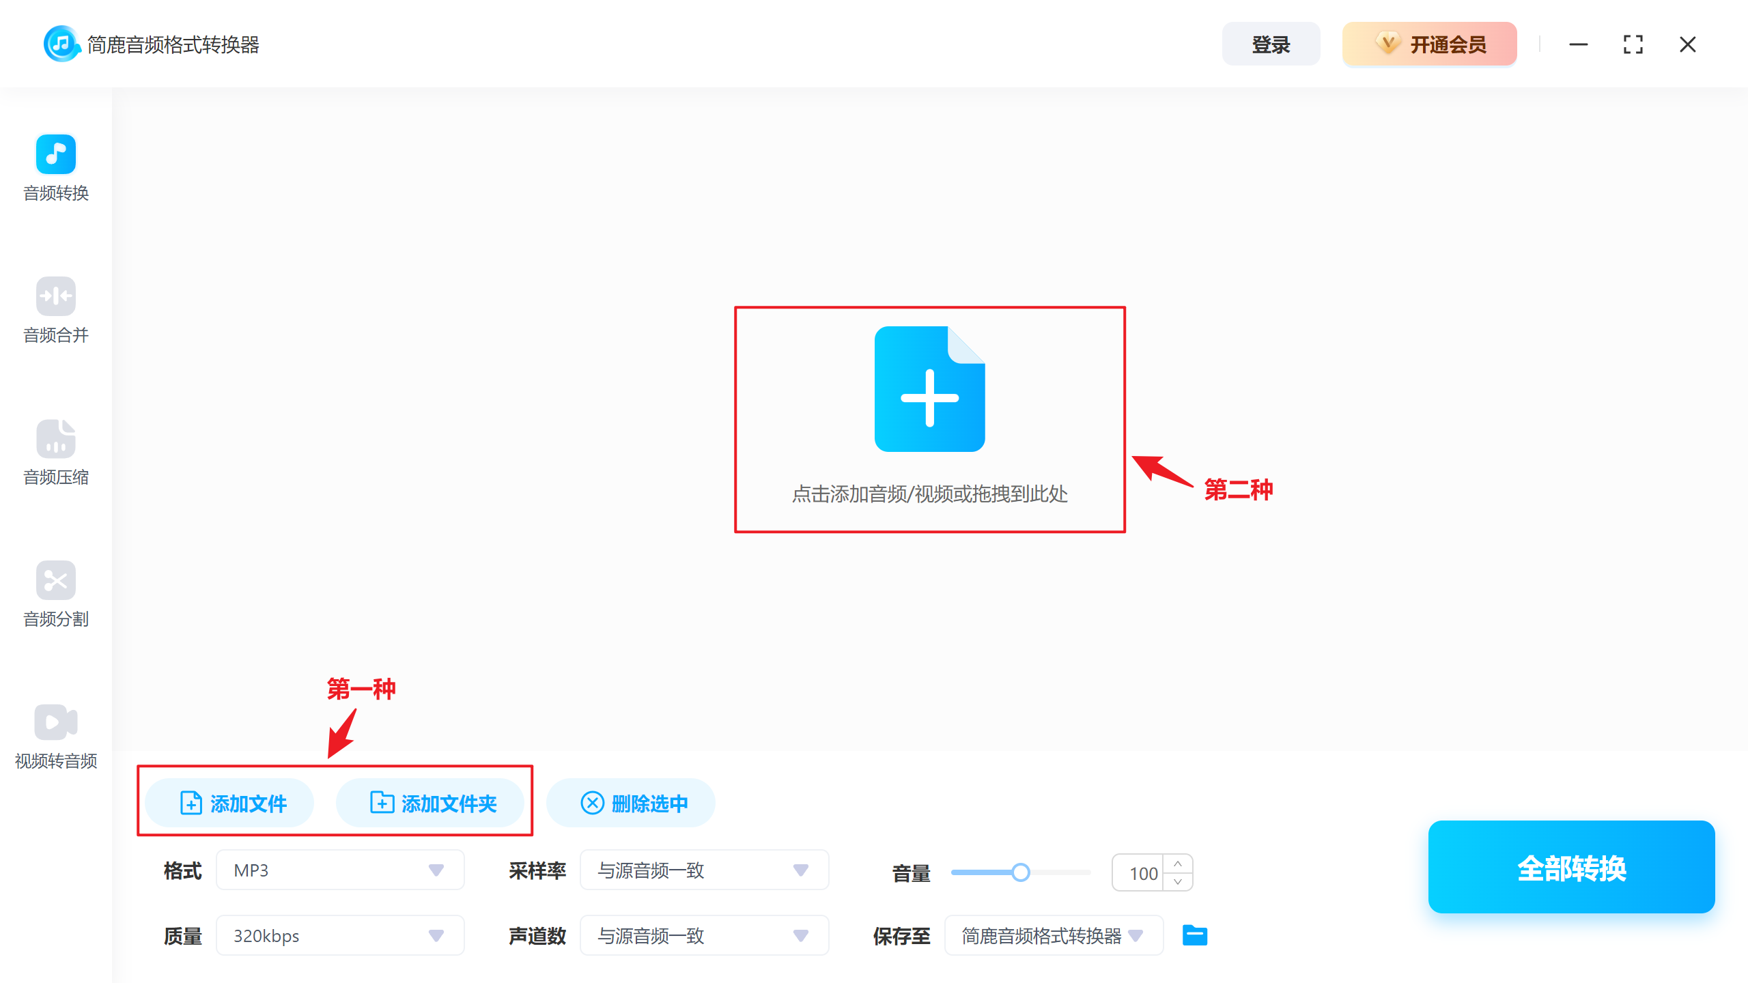Select the 音频转换 sidebar tool
The image size is (1748, 983).
[55, 167]
